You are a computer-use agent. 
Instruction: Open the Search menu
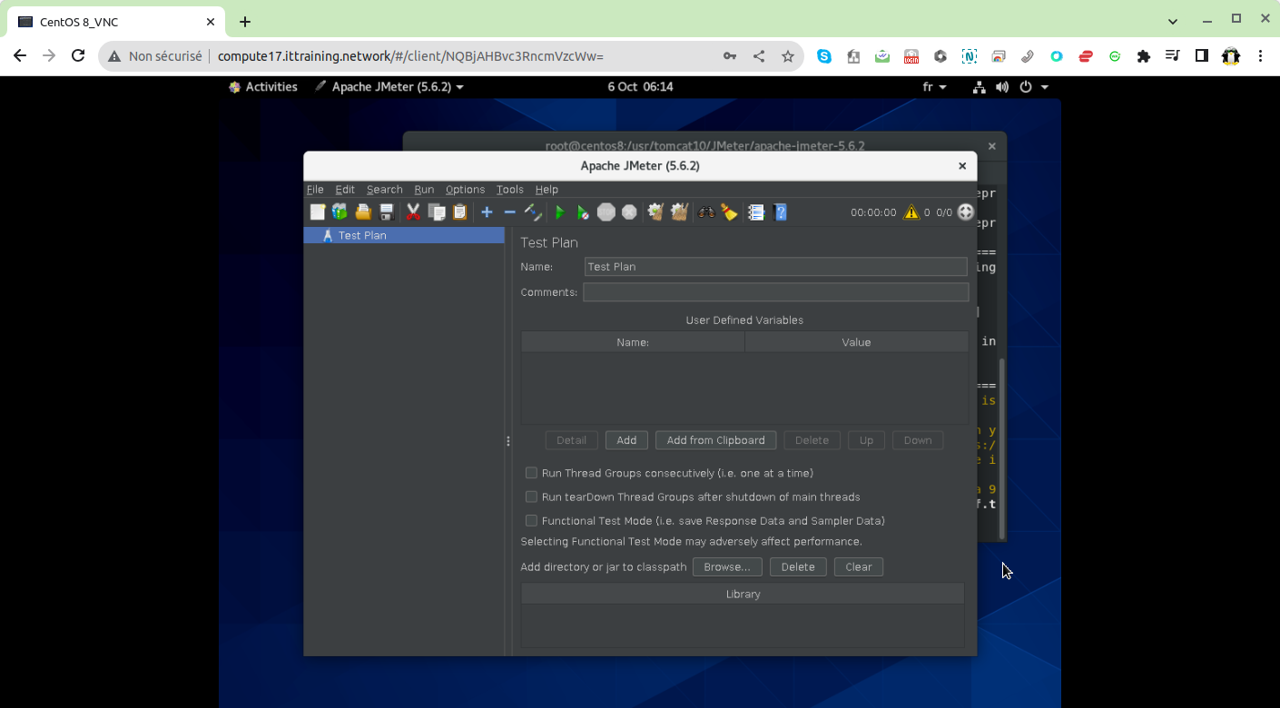(385, 190)
